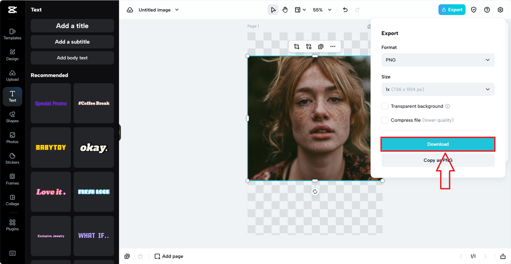Undo the last action
511x264 pixels.
(x=345, y=10)
